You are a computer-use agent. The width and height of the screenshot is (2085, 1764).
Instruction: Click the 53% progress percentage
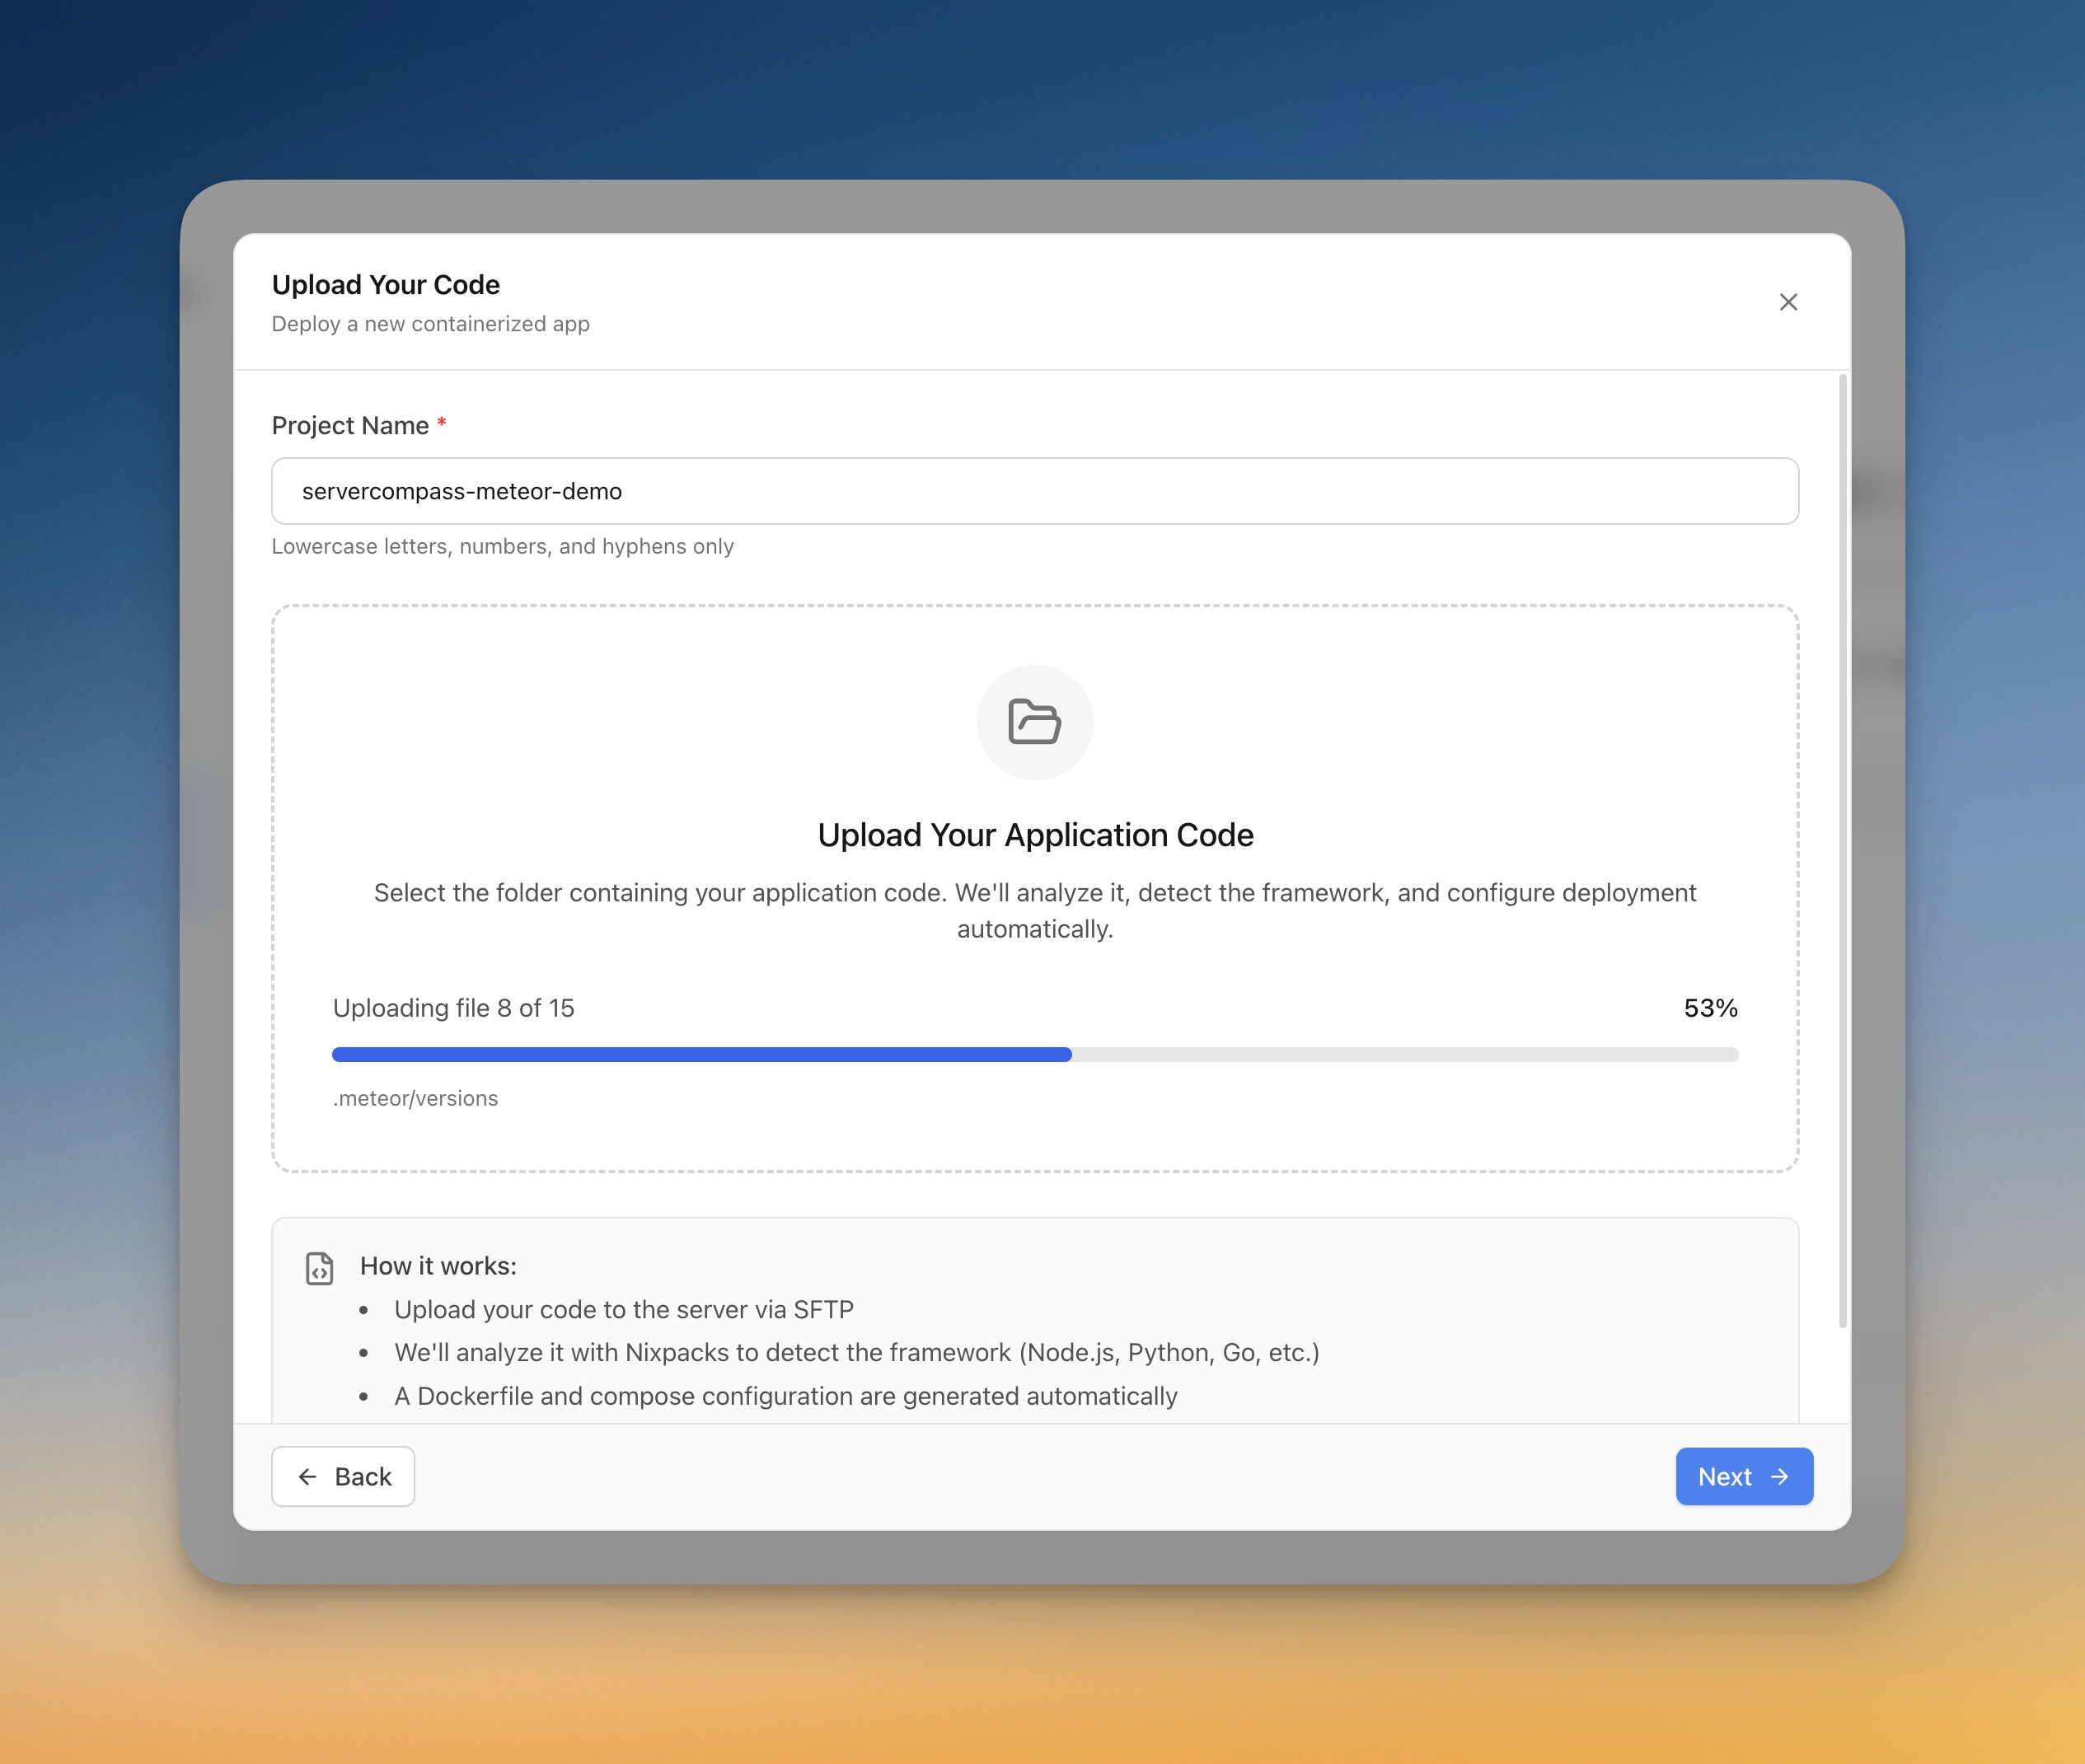[x=1710, y=1008]
